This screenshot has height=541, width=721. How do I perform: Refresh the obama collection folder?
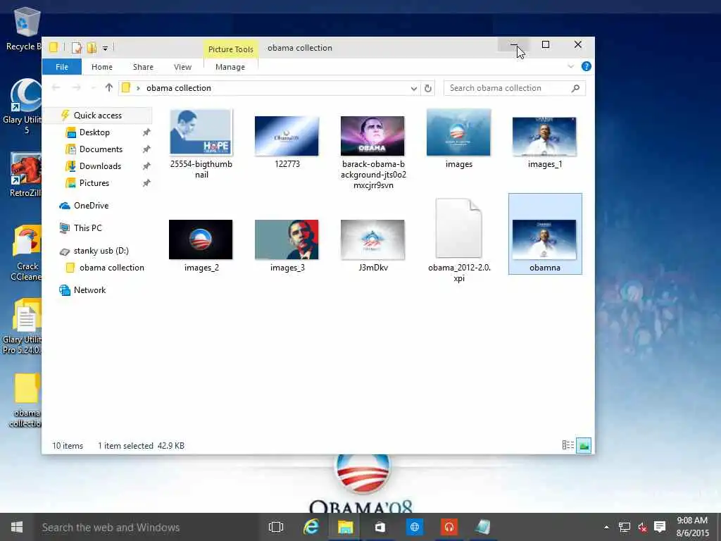[x=427, y=88]
